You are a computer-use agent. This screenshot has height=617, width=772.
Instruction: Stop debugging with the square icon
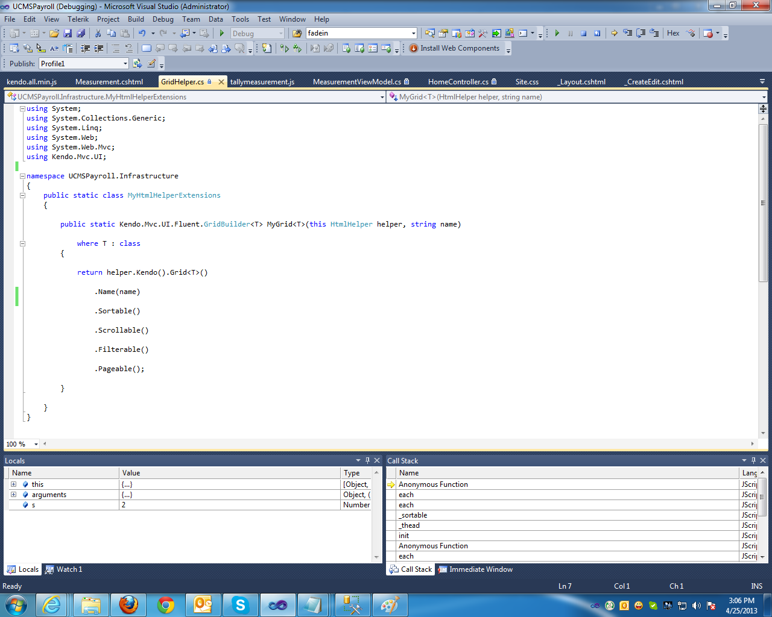[583, 34]
